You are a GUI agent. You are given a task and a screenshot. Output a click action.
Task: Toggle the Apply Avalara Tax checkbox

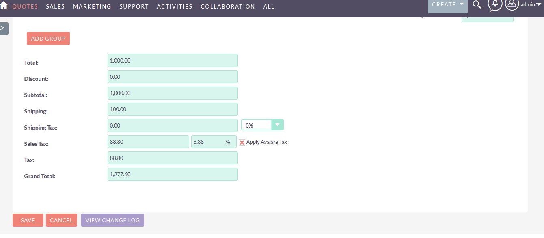point(242,142)
